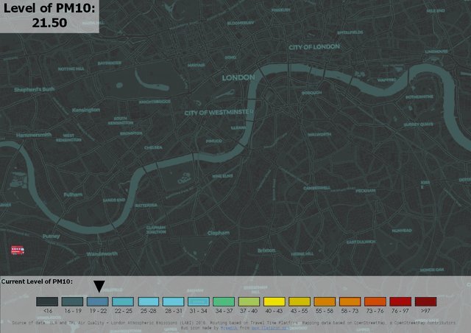Select the green 34 - 37 swatch
Viewport: 471px width, 333px height.
224,302
